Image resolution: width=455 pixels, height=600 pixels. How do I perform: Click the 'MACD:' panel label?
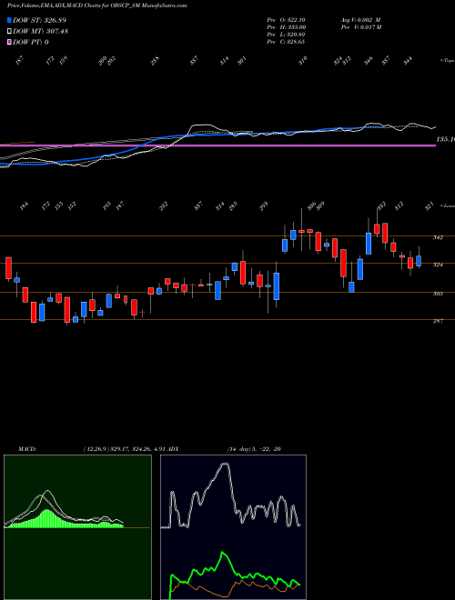(x=27, y=449)
